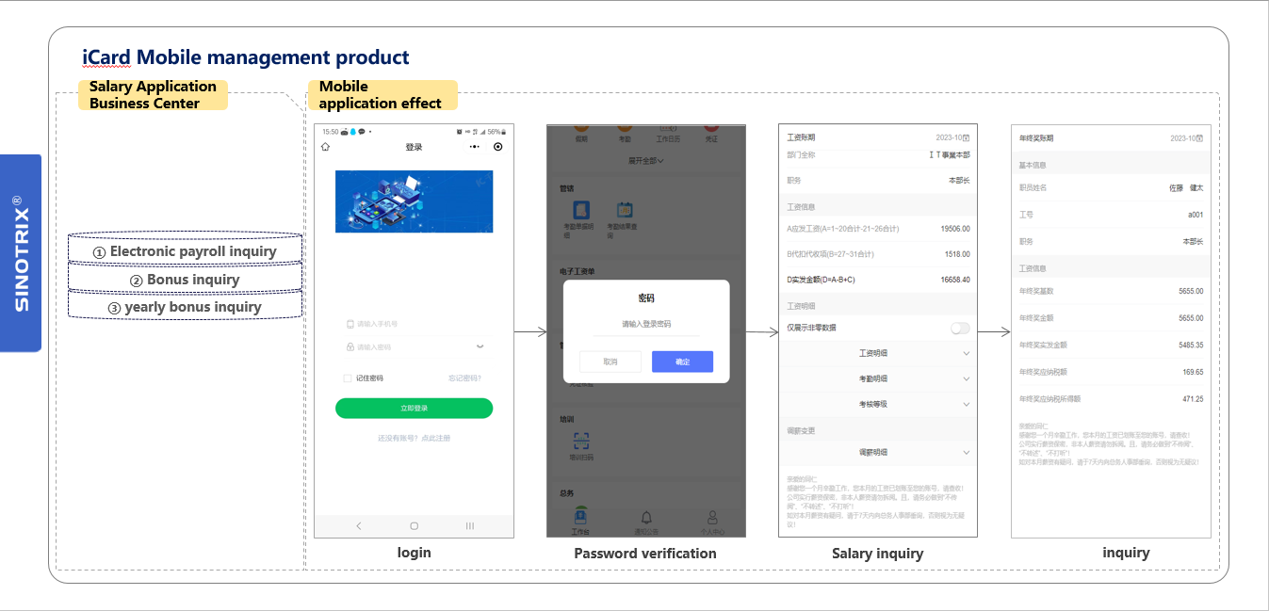Viewport: 1269px width, 611px height.
Task: Switch to the 通知公告 bottom tab
Action: pos(646,522)
